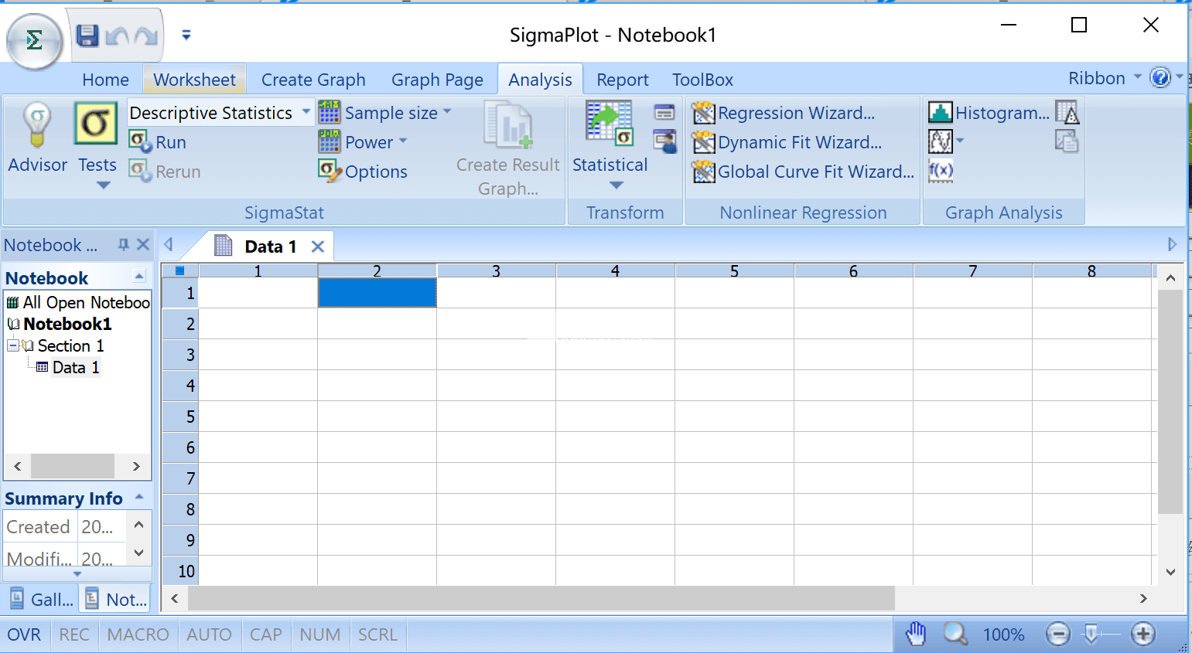Click the magnifier zoom icon in status bar
The height and width of the screenshot is (653, 1192).
tap(955, 634)
